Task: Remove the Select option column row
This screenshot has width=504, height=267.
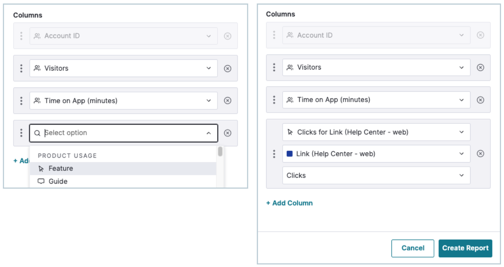Action: pos(227,133)
